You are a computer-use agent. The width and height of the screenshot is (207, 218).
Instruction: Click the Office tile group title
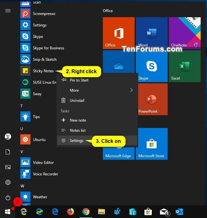(x=108, y=11)
